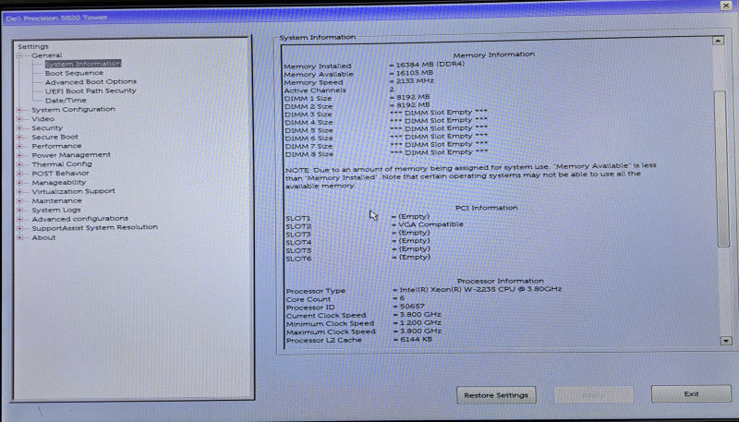Select the Manageability category

click(x=58, y=182)
